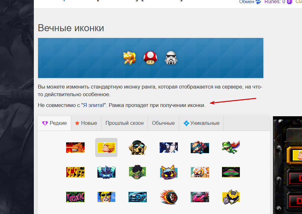Pick the dog with sunglasses icon

[138, 147]
